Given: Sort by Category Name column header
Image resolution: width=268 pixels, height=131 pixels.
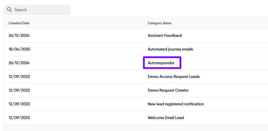Looking at the screenshot, I should (159, 23).
